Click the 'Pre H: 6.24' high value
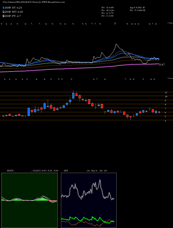Screen dimensions: 173x228 pos(107,10)
